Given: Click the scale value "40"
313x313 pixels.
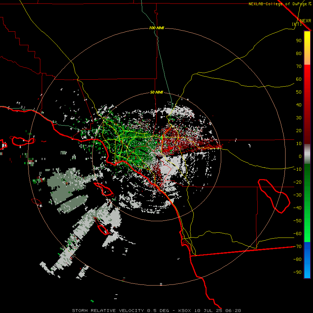Looking at the screenshot, I should [299, 105].
